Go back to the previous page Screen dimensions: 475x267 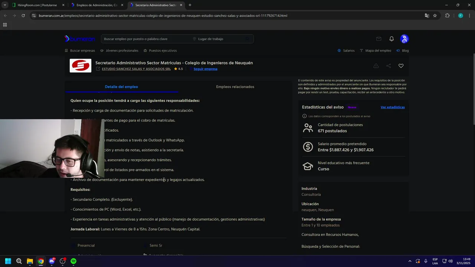(x=5, y=16)
